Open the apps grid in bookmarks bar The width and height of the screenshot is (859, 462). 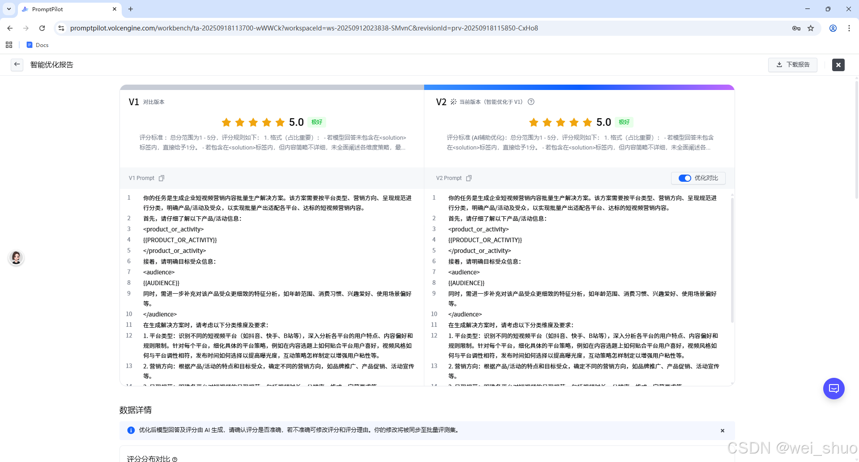tap(9, 45)
